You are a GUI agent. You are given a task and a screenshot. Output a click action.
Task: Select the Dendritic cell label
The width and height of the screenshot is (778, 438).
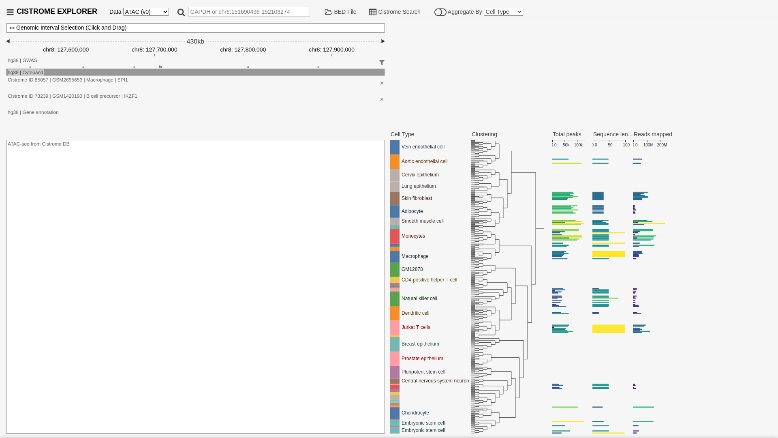tap(415, 313)
